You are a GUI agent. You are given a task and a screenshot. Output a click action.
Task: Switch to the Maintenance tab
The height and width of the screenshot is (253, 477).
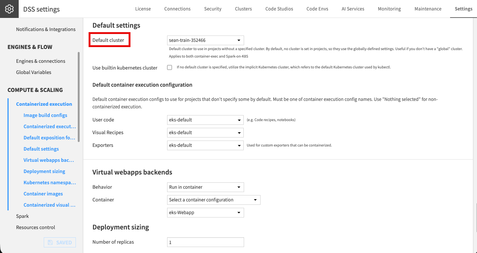(x=428, y=9)
